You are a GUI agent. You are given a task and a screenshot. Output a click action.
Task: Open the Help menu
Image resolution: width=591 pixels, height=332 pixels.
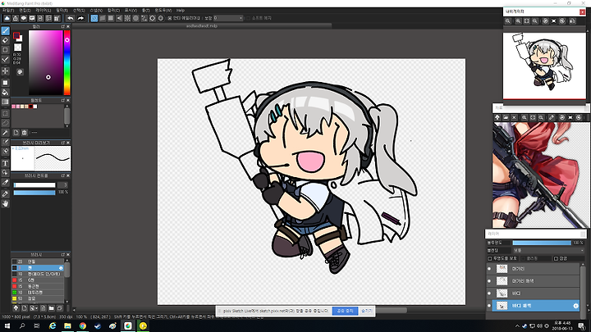click(x=181, y=11)
